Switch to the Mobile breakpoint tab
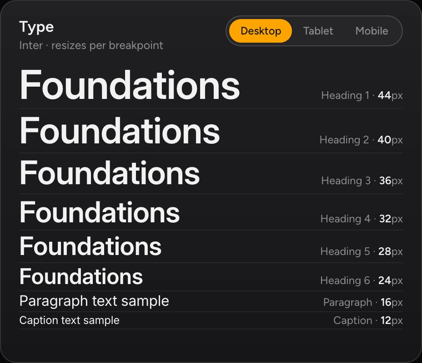422x363 pixels. [x=372, y=31]
